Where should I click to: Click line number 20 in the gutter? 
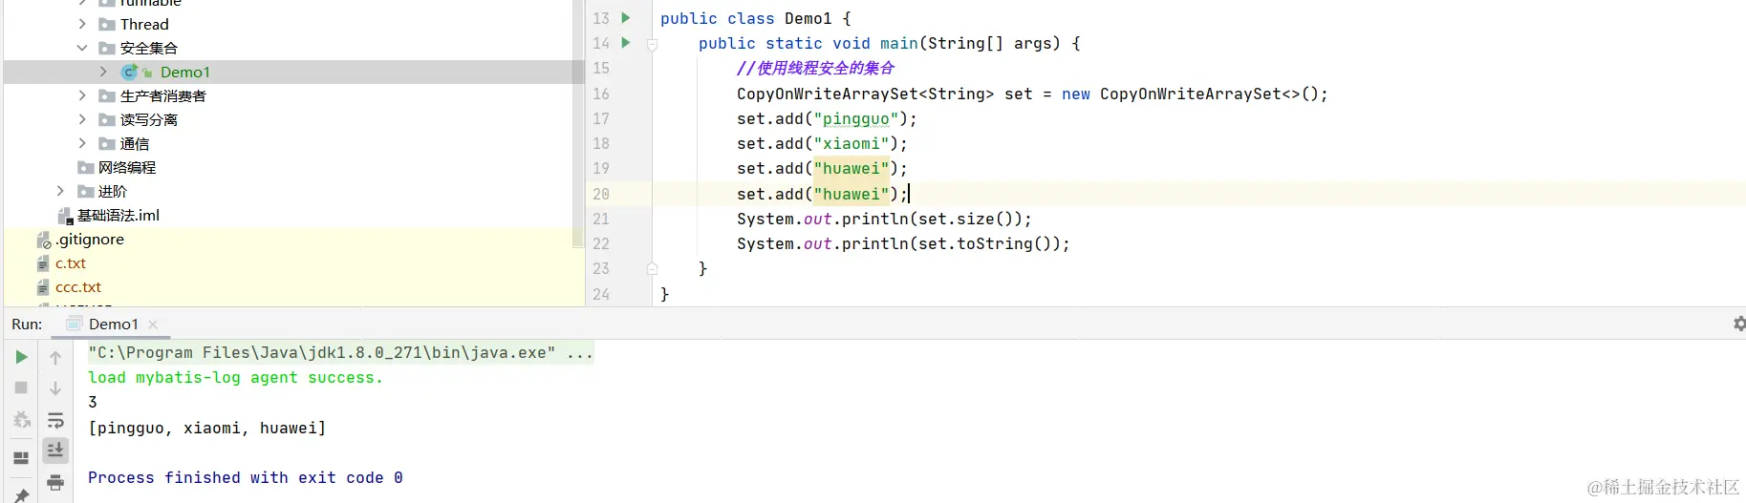pos(600,194)
